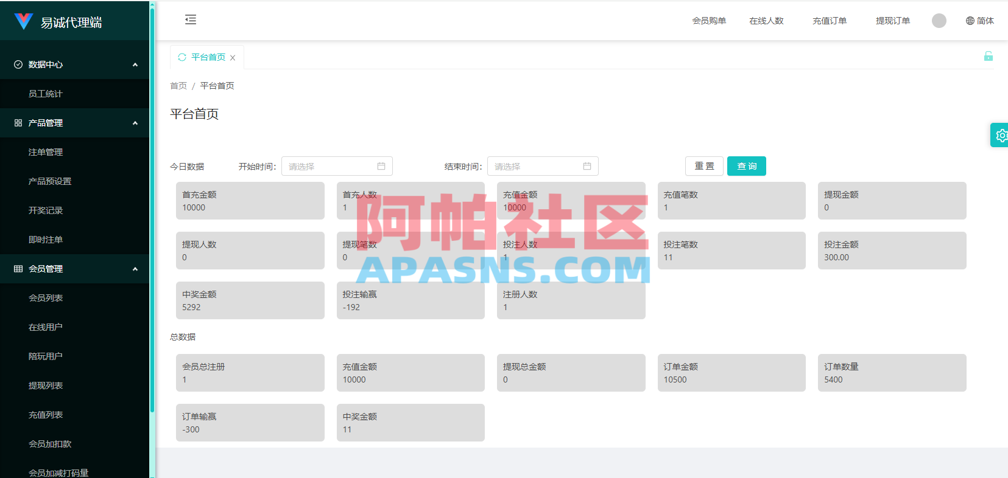Click the 会员管理 table icon
The image size is (1008, 478).
[x=18, y=269]
